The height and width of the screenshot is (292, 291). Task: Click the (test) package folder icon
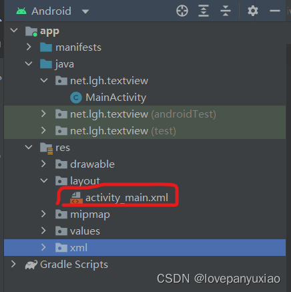point(61,131)
